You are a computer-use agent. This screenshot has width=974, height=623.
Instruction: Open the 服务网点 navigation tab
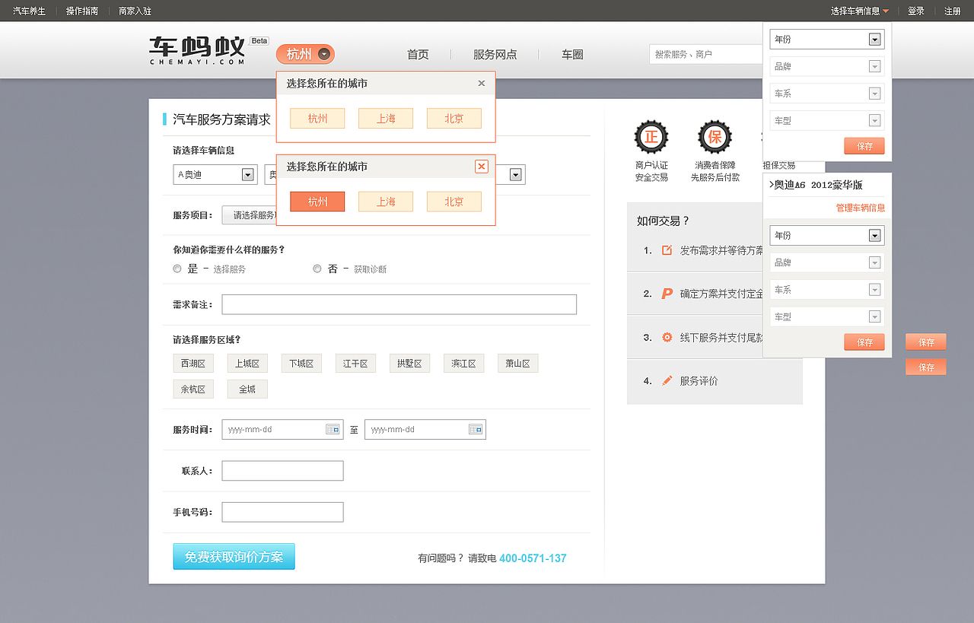(x=495, y=54)
